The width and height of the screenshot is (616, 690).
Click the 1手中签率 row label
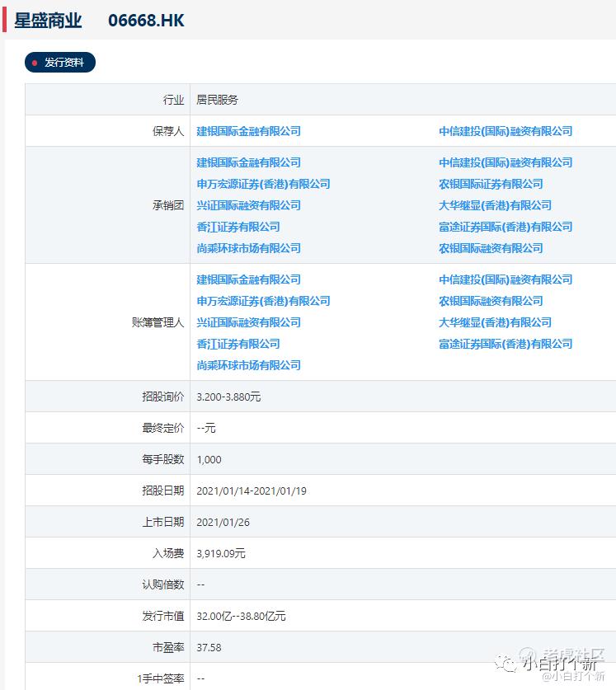[x=161, y=678]
